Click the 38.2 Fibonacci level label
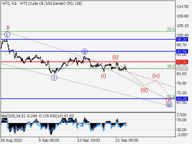 click(x=171, y=66)
